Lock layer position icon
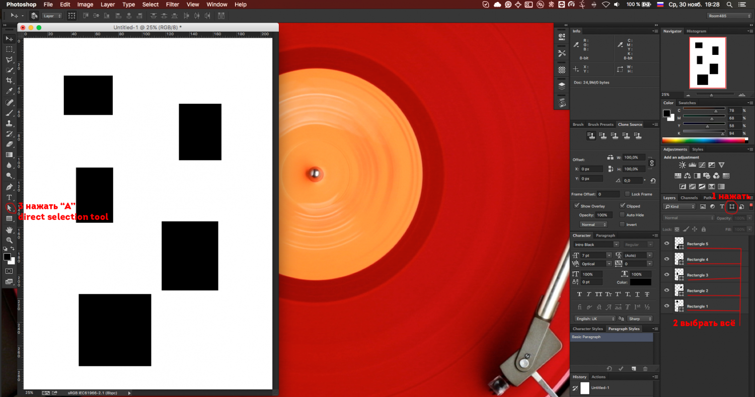This screenshot has height=397, width=755. (695, 229)
